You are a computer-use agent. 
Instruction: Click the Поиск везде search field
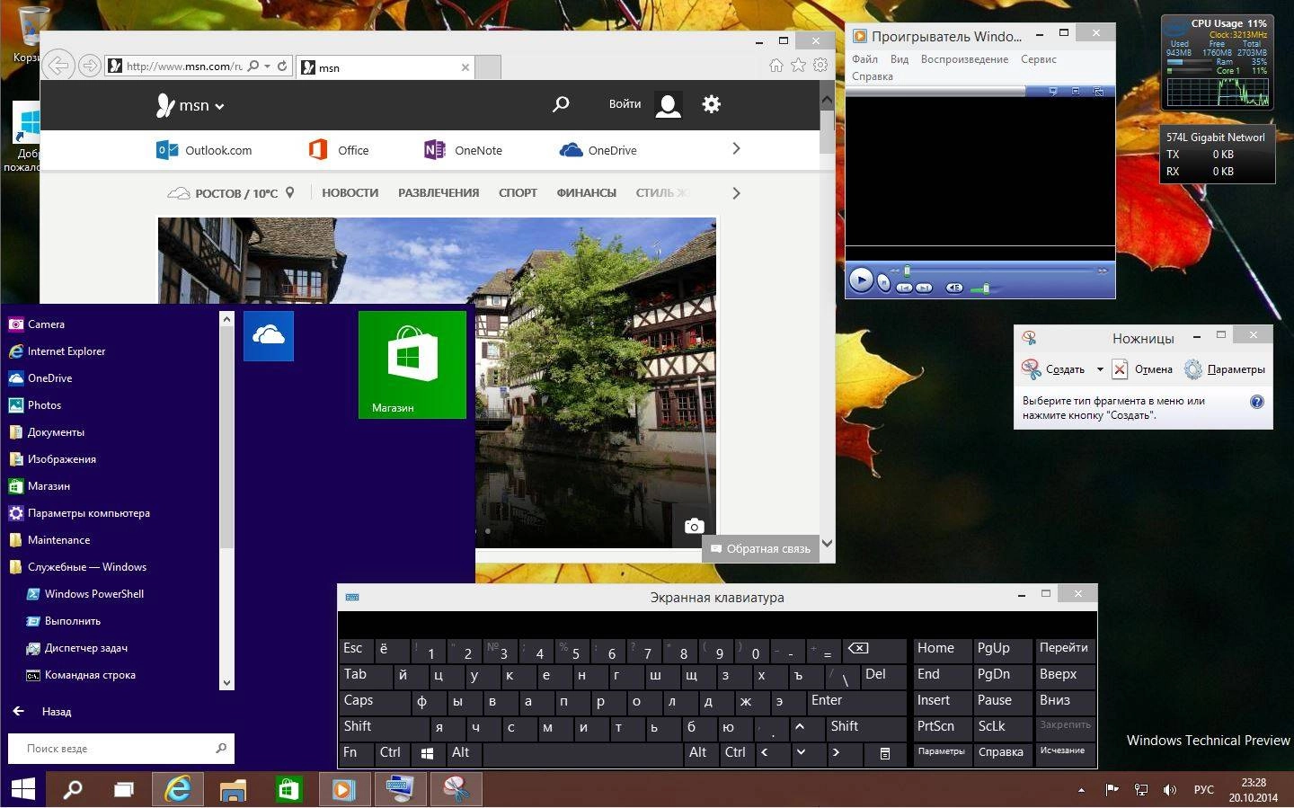tap(121, 748)
